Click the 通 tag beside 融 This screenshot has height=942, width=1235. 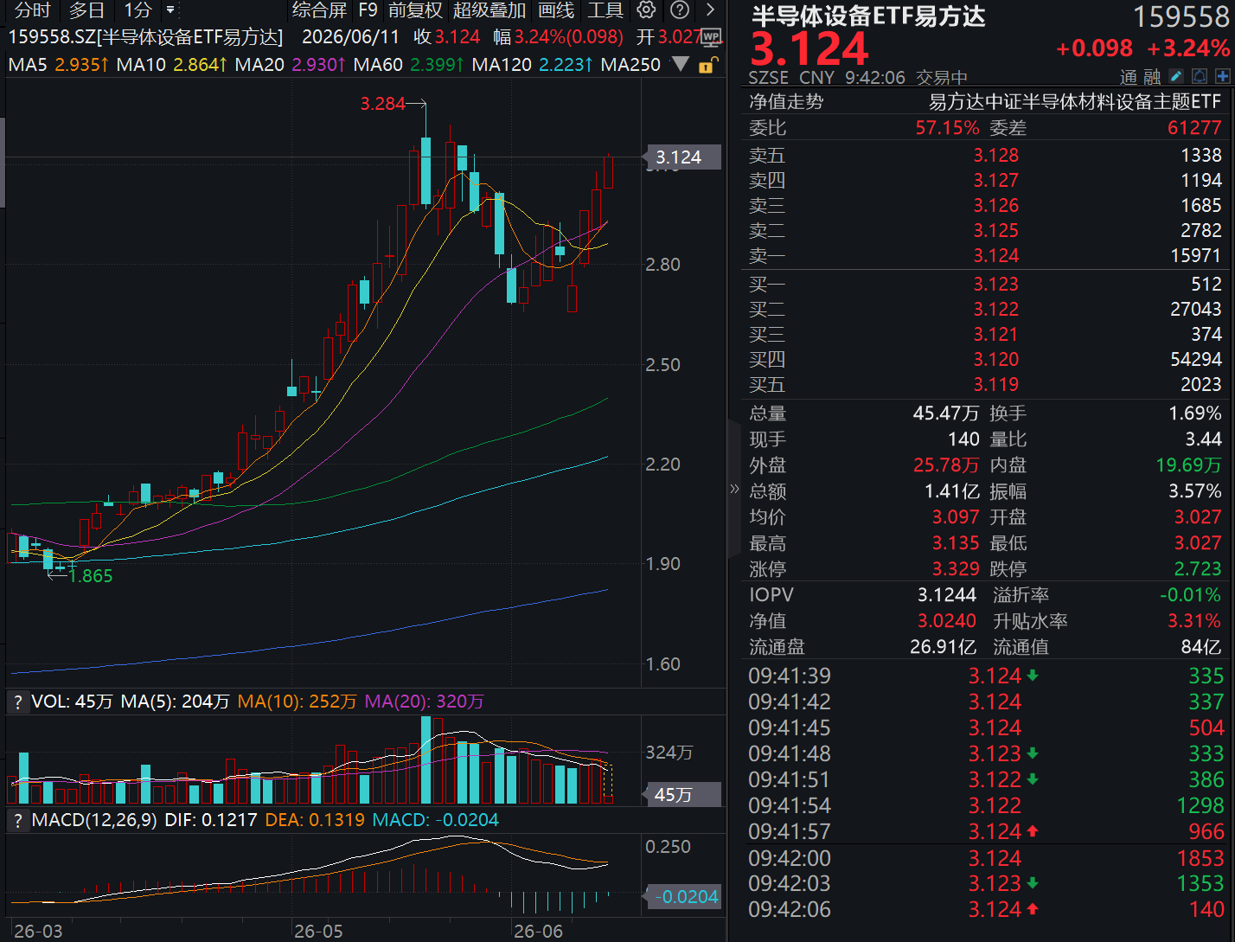pyautogui.click(x=1129, y=78)
